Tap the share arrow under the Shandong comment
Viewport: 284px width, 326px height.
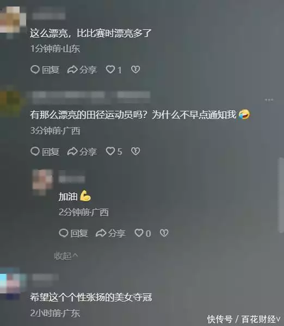tap(72, 70)
